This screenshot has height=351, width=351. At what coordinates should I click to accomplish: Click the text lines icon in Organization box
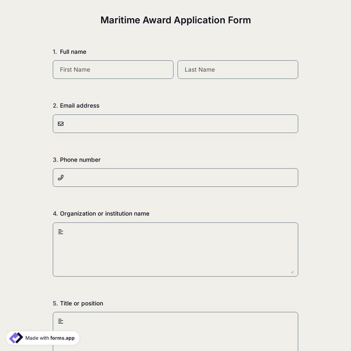[60, 232]
